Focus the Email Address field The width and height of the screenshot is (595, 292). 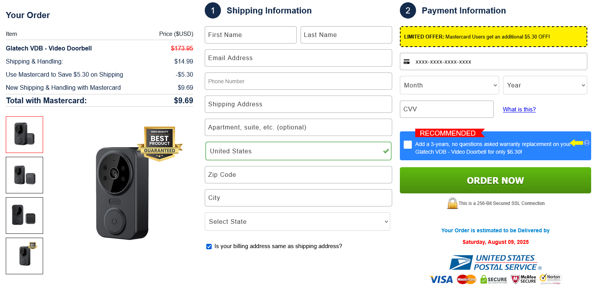click(x=298, y=58)
